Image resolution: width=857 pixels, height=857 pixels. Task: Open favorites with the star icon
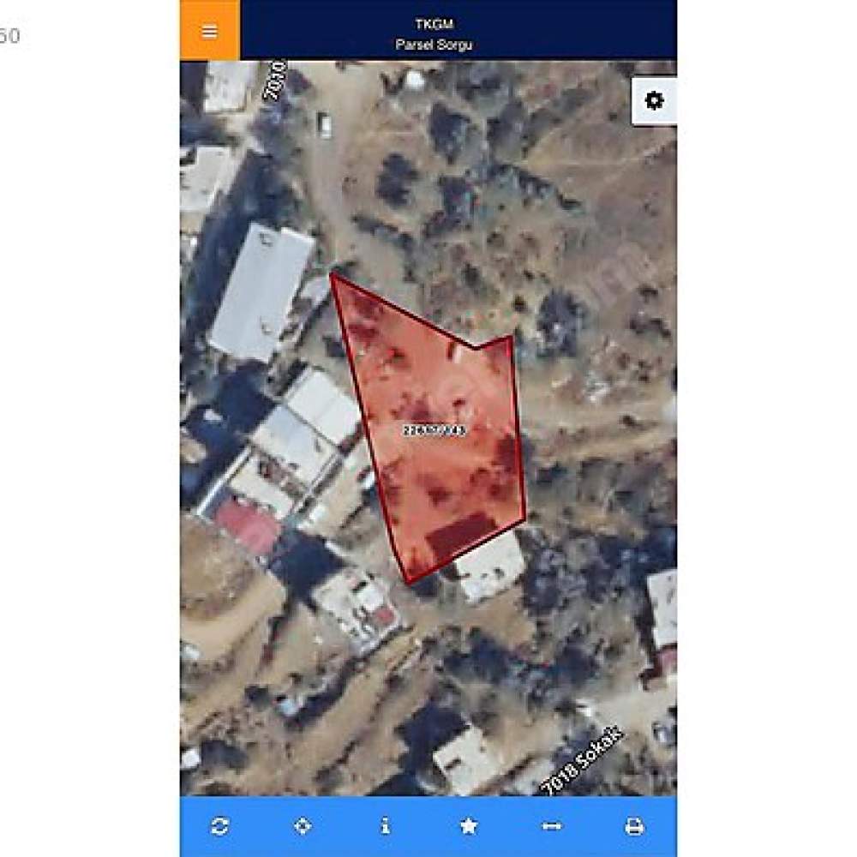tap(469, 826)
